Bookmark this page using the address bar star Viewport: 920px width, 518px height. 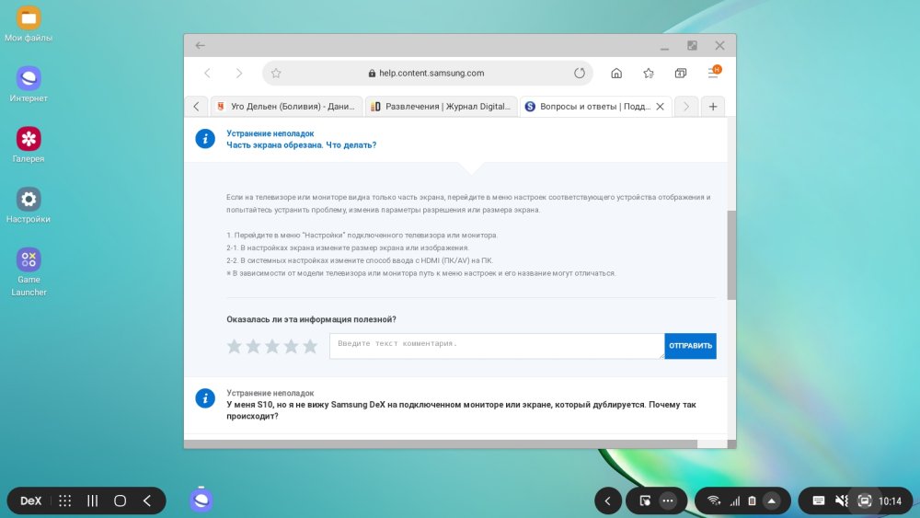click(x=275, y=74)
